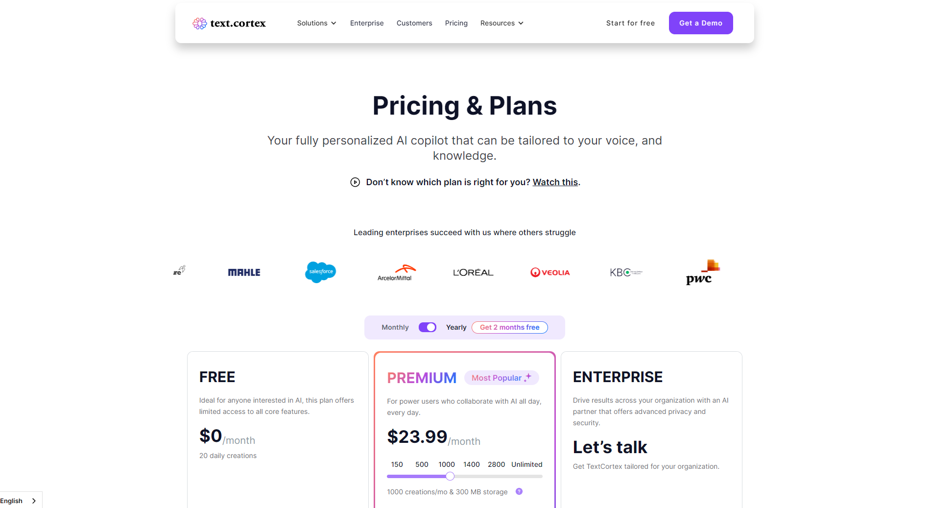This screenshot has width=930, height=508.
Task: Expand the Resources dropdown menu
Action: (x=501, y=23)
